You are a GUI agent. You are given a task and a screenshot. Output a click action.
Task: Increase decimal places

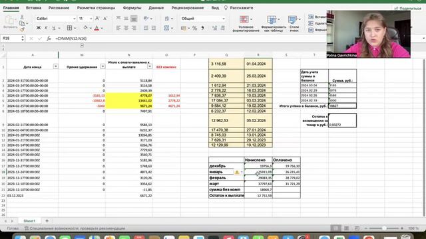pos(214,28)
